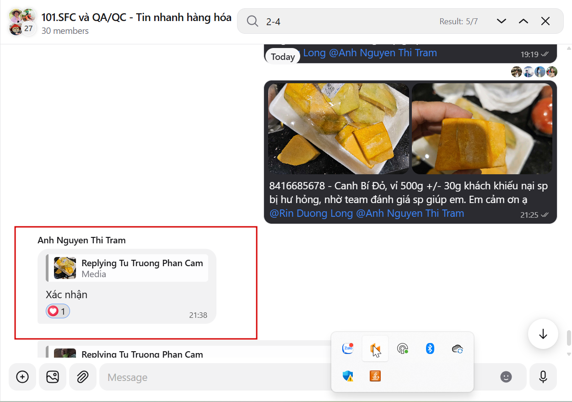
Task: Click the heart reaction with count 1
Action: tap(58, 311)
